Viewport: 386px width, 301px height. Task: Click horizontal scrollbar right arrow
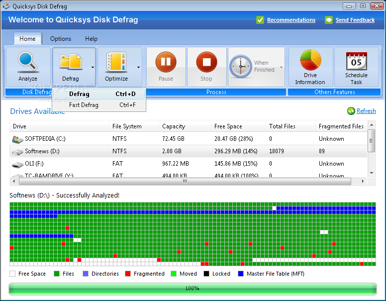pos(363,182)
